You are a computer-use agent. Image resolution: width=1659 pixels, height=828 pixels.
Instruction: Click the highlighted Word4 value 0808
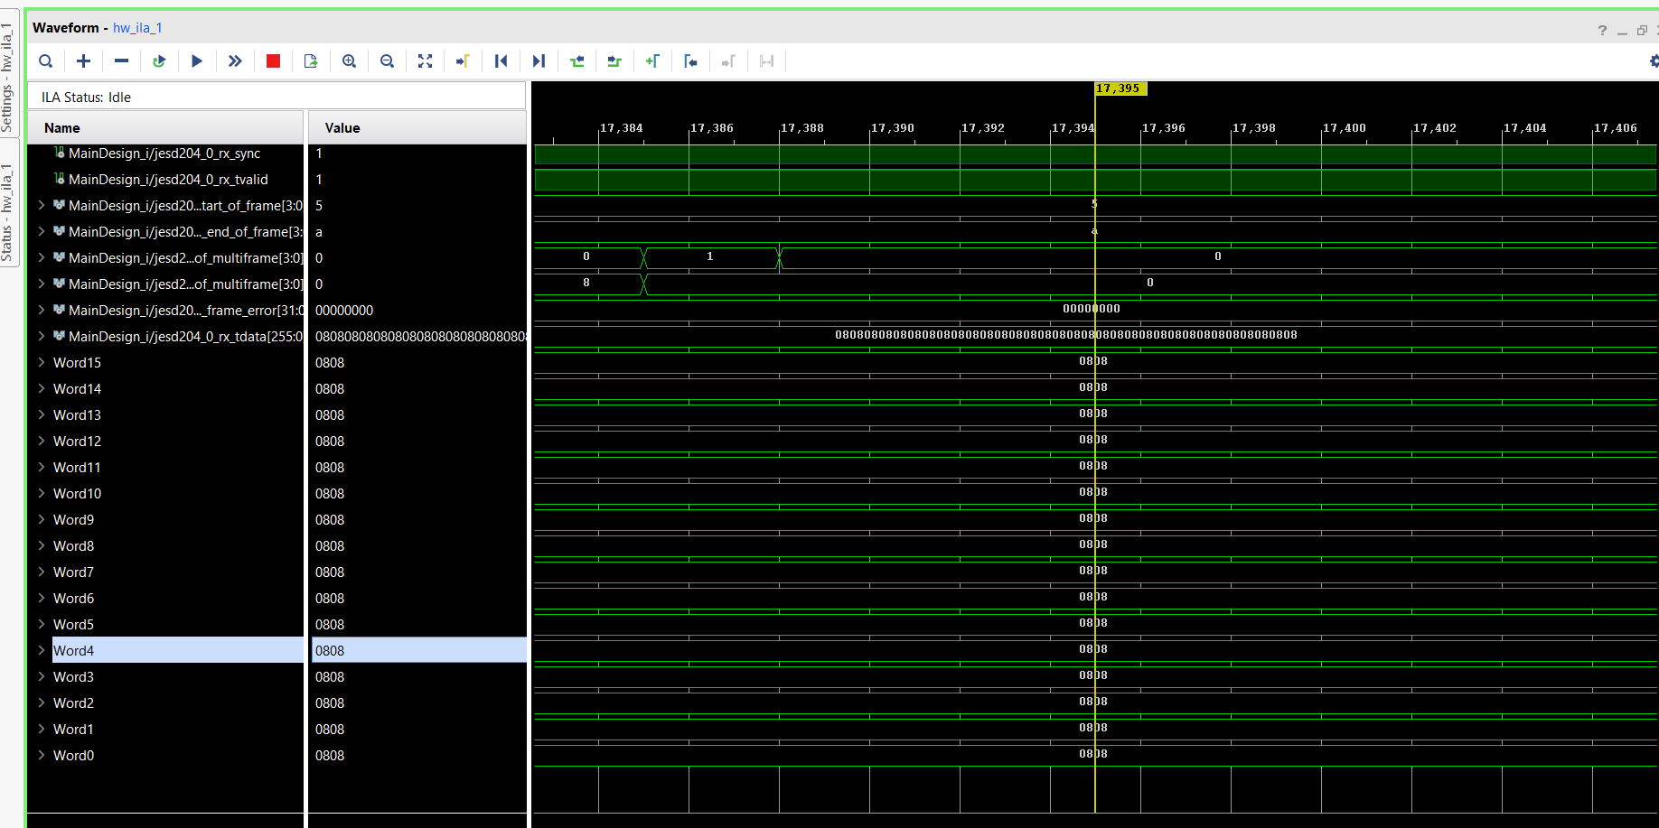(x=419, y=651)
